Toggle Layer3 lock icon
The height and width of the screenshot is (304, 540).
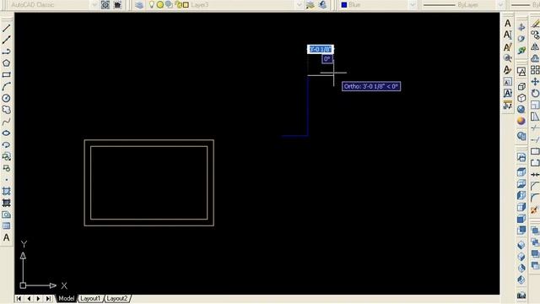click(x=178, y=5)
